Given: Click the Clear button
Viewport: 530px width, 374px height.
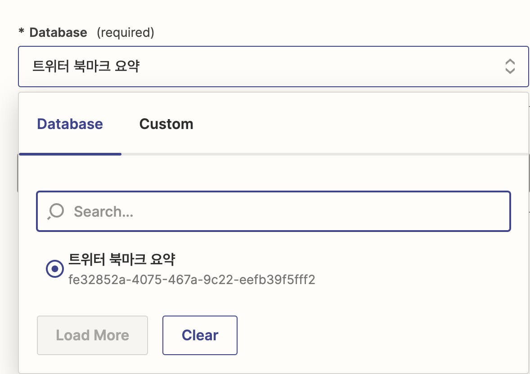Looking at the screenshot, I should pos(200,335).
